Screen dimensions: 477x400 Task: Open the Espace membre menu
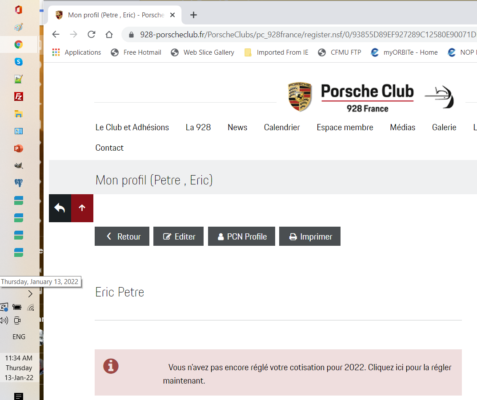click(345, 127)
